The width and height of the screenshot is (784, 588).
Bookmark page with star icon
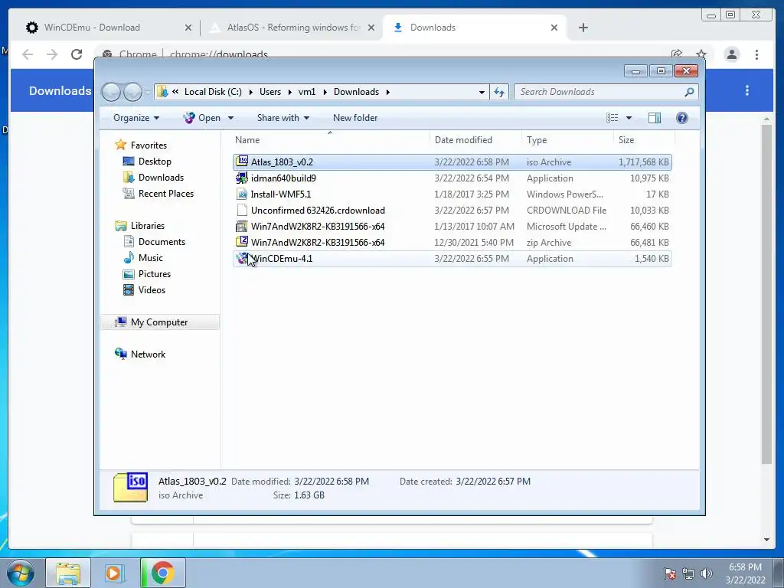[701, 54]
